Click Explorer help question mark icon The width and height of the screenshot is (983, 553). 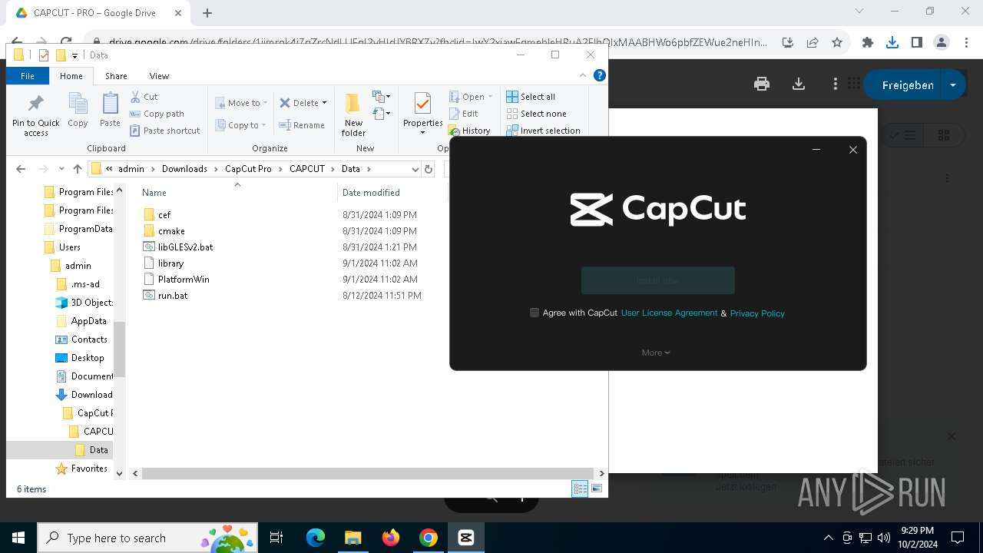tap(600, 75)
